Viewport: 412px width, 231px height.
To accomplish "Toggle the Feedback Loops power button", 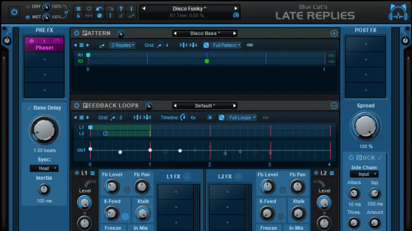I will pos(77,106).
